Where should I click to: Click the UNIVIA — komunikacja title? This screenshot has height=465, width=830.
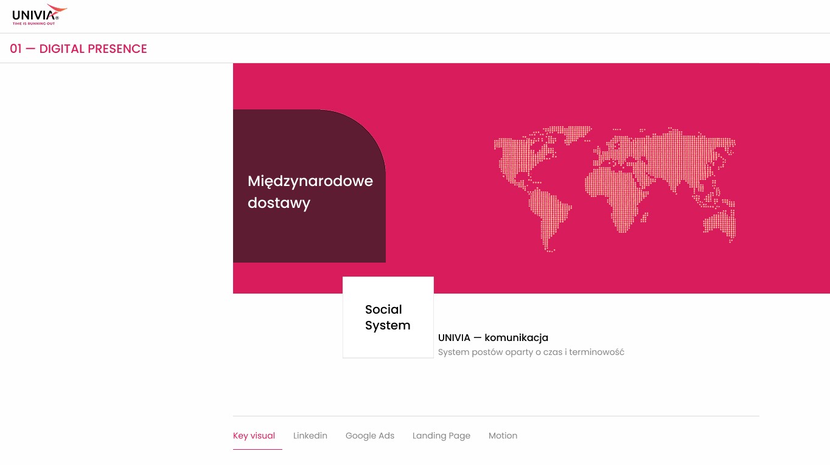pyautogui.click(x=493, y=338)
